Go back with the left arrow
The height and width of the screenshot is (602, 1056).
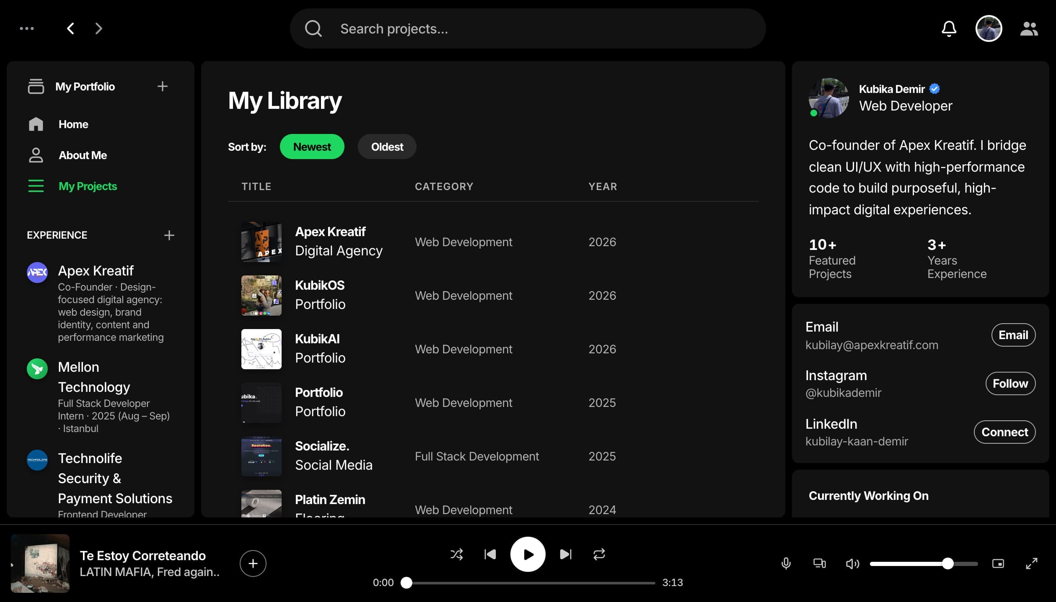coord(71,28)
